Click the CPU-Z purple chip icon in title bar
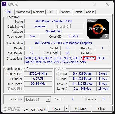This screenshot has width=115, height=114. [x=4, y=4]
